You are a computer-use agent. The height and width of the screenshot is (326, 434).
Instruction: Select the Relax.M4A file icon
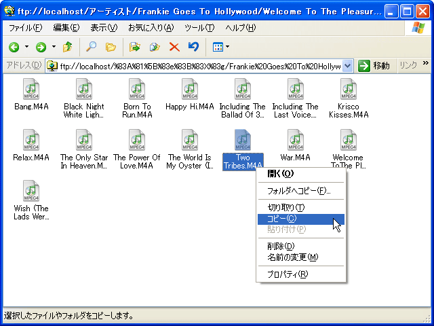31,140
